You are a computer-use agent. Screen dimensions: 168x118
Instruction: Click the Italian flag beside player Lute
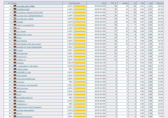15,28
